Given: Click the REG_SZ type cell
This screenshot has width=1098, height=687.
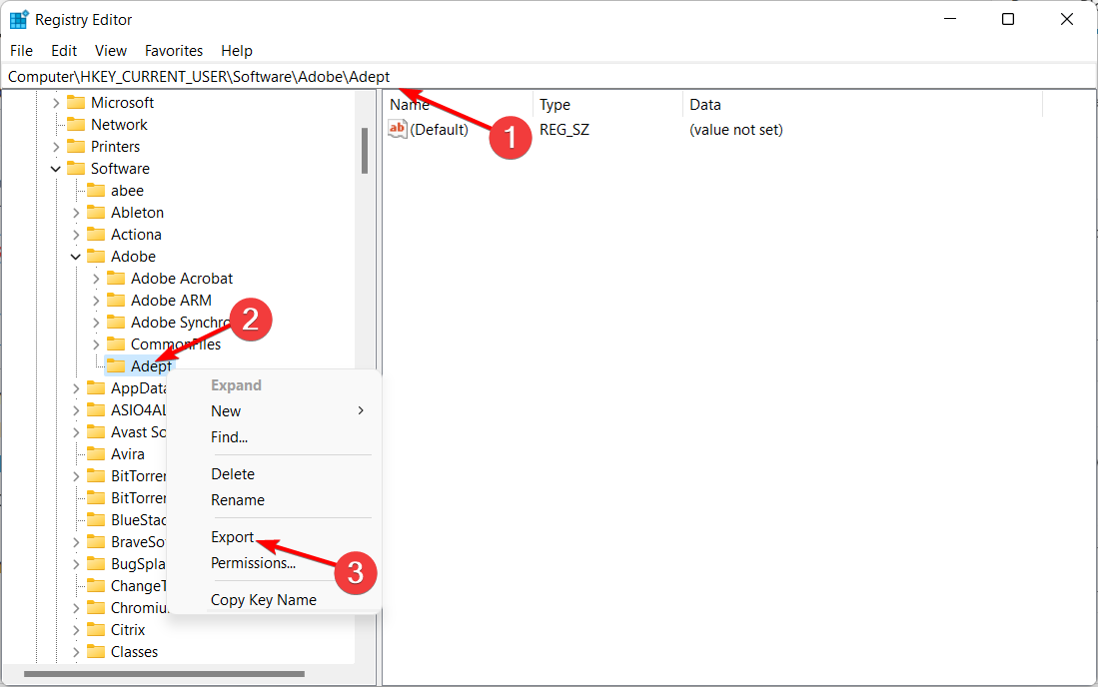Looking at the screenshot, I should coord(564,130).
